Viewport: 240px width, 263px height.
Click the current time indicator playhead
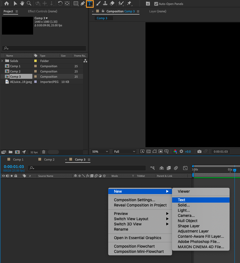point(235,170)
